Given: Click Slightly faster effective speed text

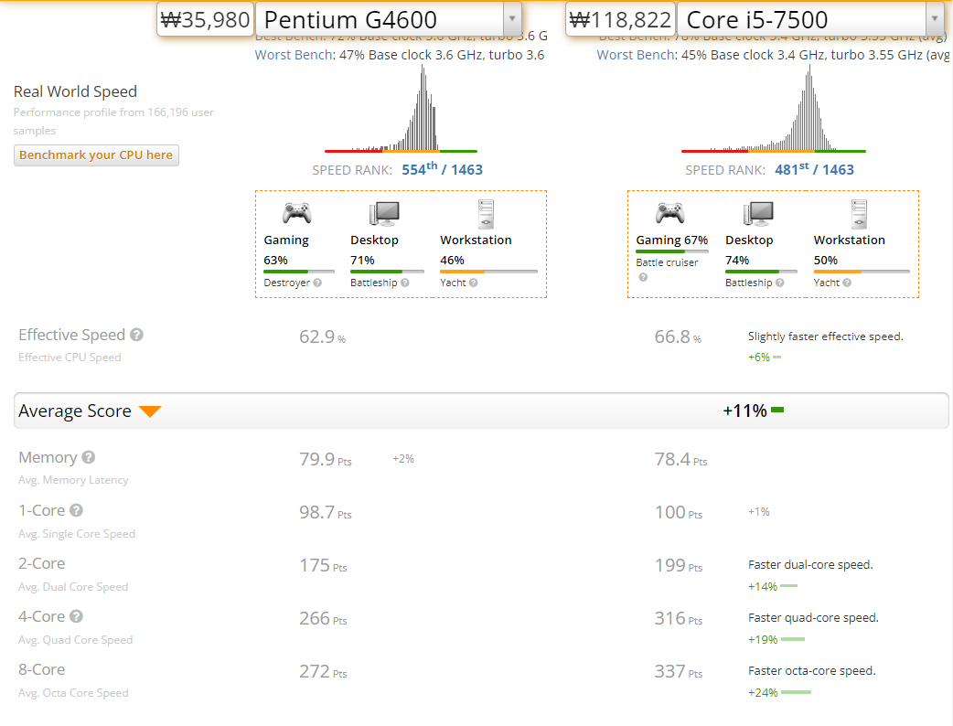Looking at the screenshot, I should (825, 336).
